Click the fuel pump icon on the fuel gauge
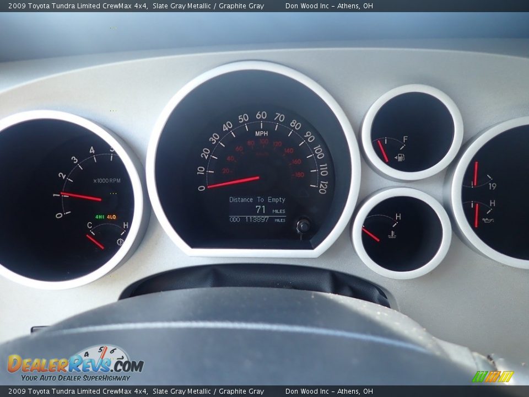529x397 pixels. (x=400, y=157)
